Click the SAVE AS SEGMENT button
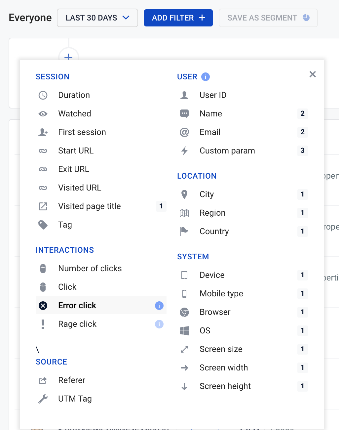 (268, 18)
